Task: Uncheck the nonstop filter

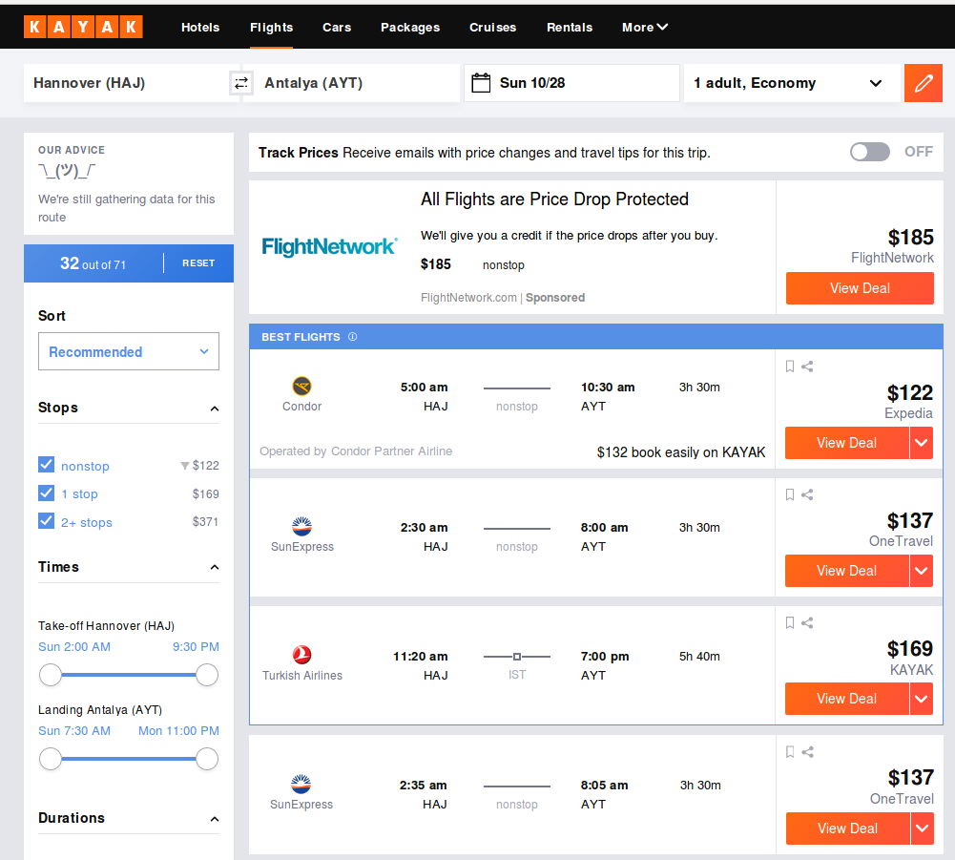Action: 47,465
